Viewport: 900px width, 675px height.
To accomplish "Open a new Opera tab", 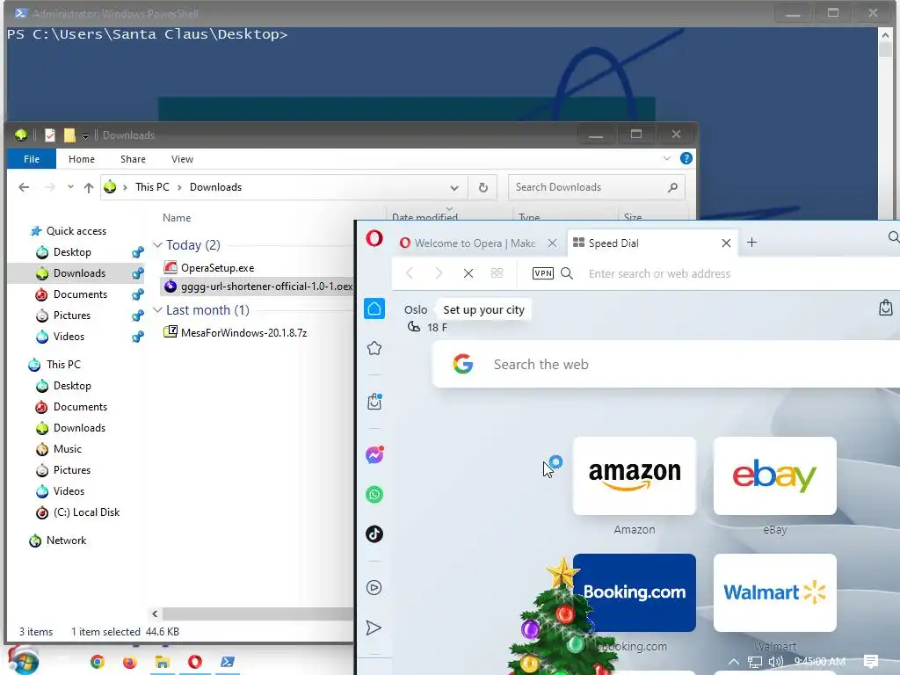I will click(751, 243).
